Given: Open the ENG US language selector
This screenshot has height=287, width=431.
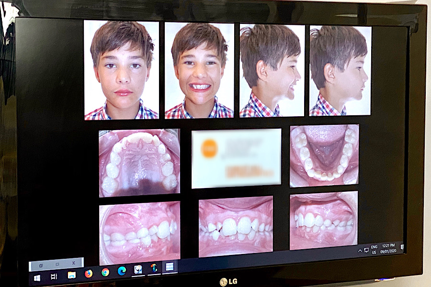Looking at the screenshot, I should tap(374, 249).
